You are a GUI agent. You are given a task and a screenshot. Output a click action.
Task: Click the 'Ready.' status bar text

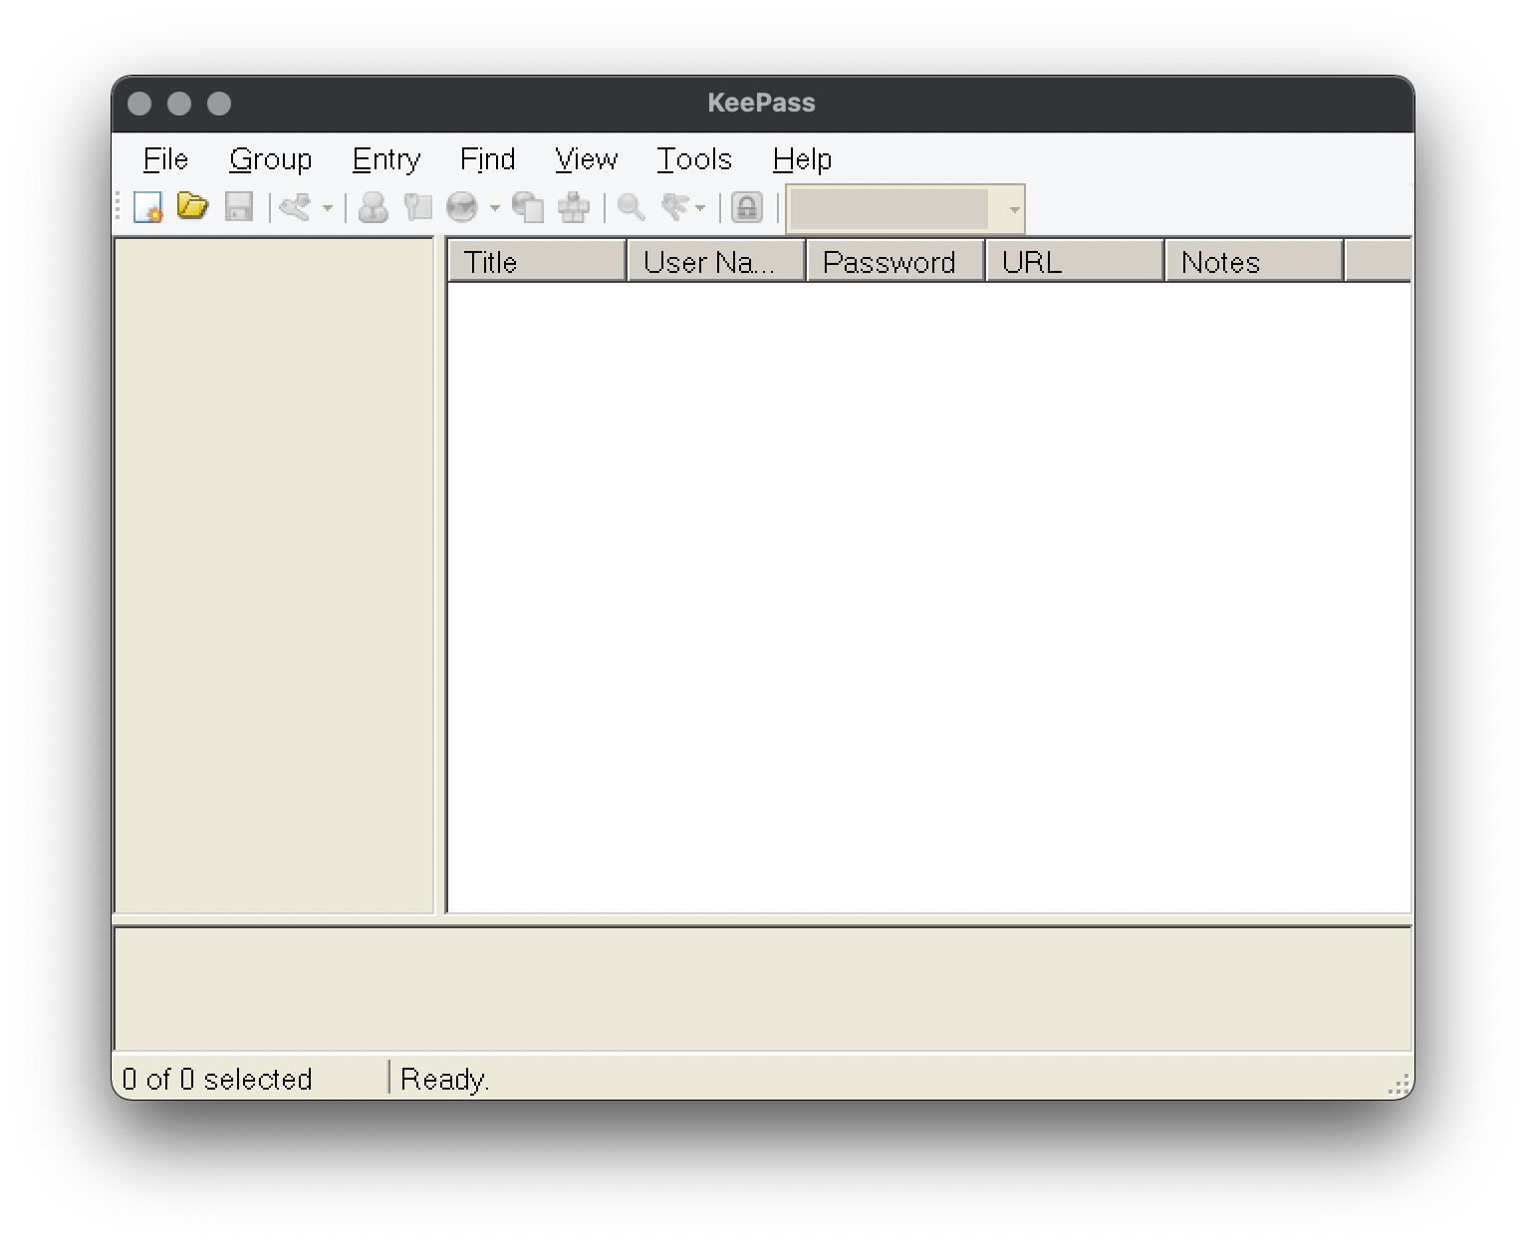tap(445, 1080)
